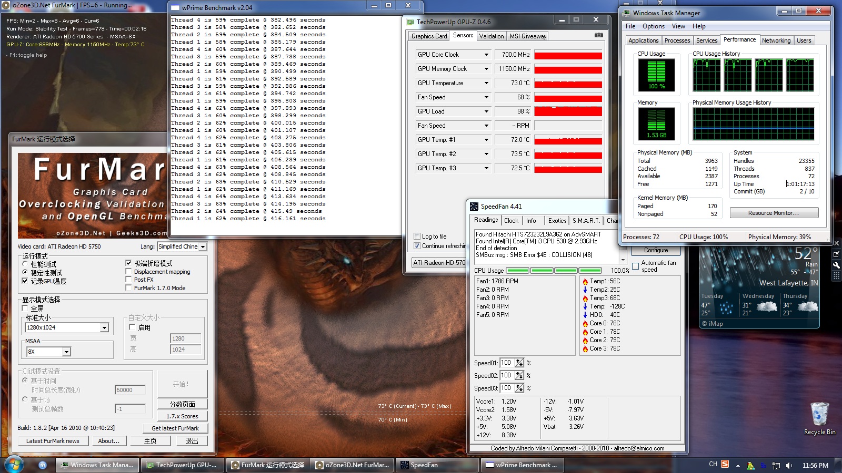Expand the GPU Core Clock sensor dropdown
This screenshot has width=842, height=473.
(486, 55)
